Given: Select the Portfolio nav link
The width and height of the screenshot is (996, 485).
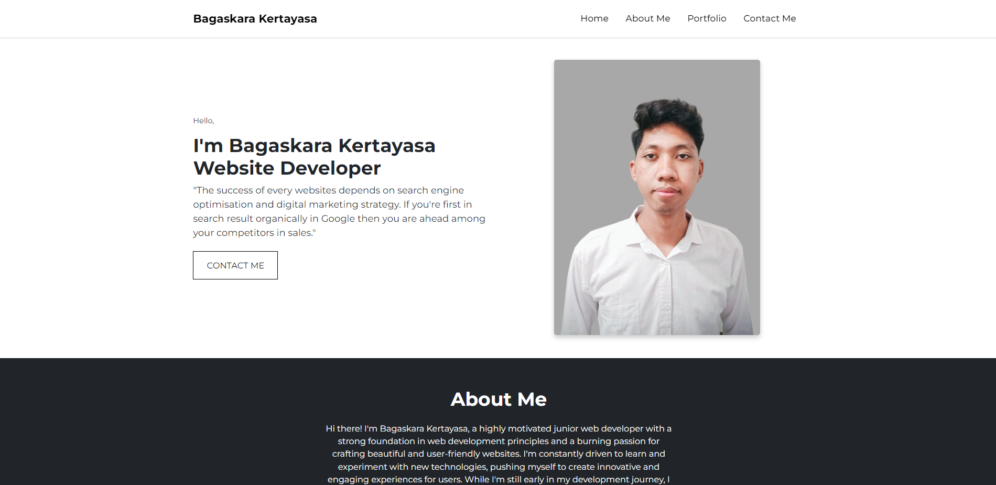Looking at the screenshot, I should [x=707, y=18].
